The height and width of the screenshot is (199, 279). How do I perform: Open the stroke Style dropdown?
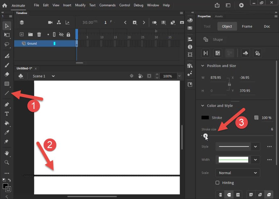(238, 147)
